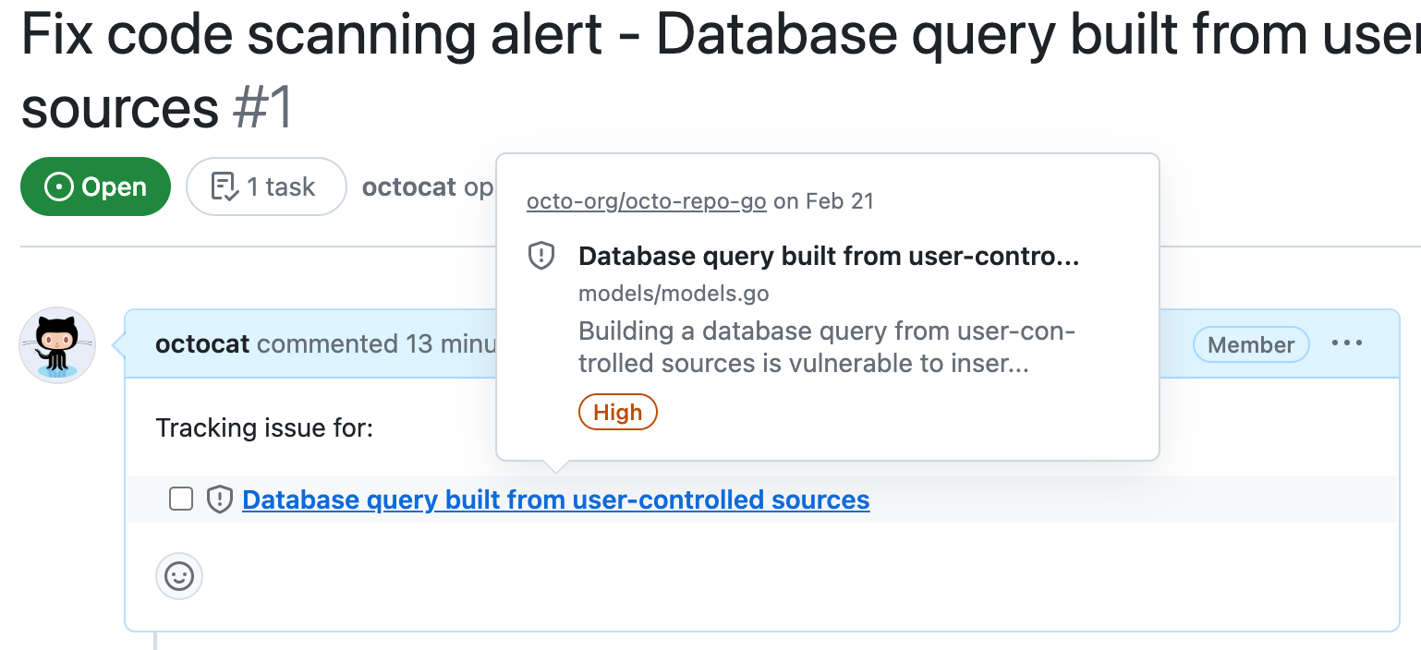The height and width of the screenshot is (650, 1421).
Task: Click the green Open status badge
Action: 95,186
